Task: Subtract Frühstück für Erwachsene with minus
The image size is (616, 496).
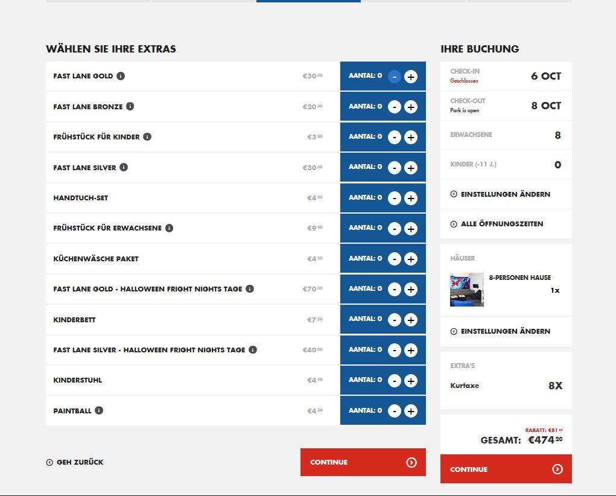Action: point(395,228)
